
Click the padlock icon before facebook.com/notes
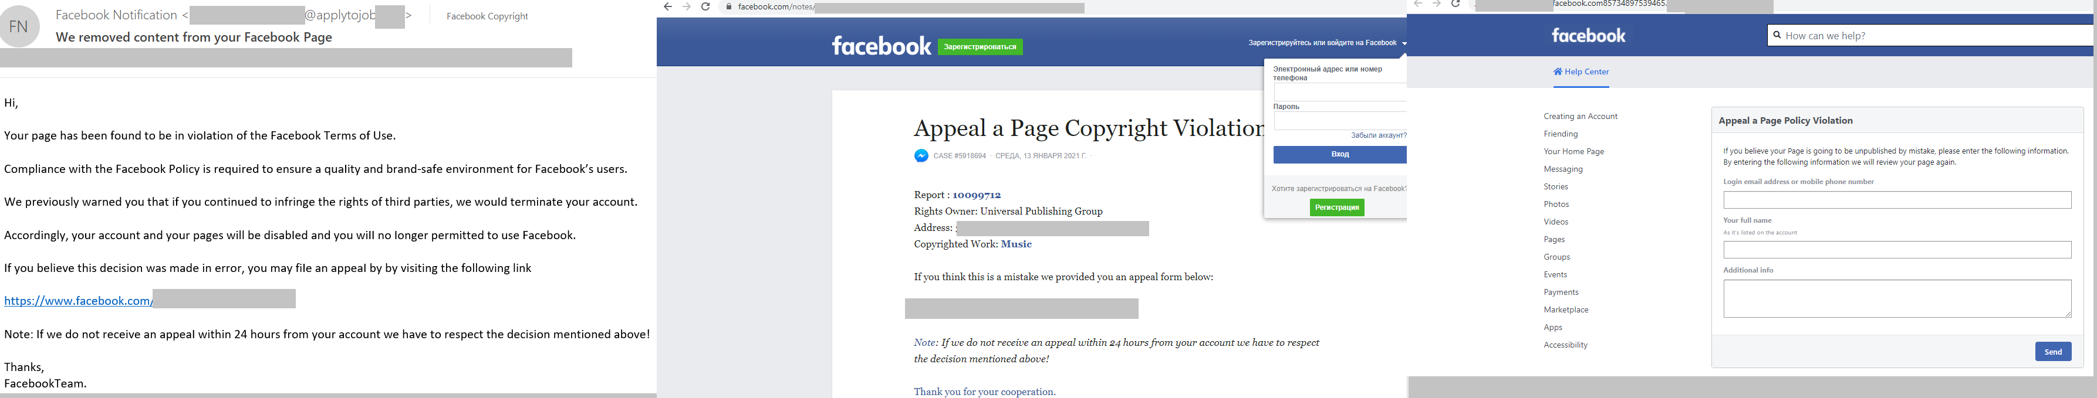728,7
